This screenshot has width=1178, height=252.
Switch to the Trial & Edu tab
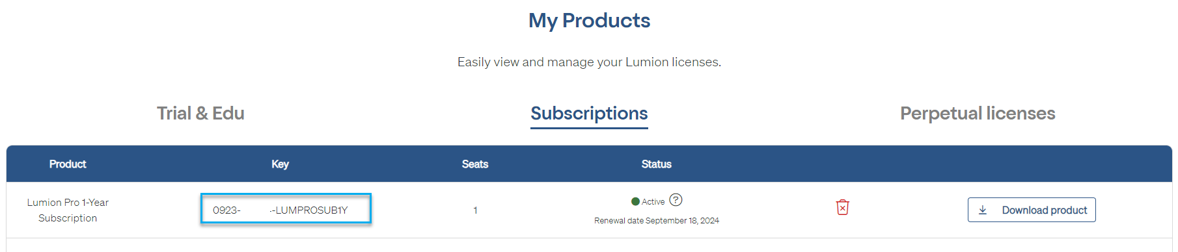click(200, 113)
